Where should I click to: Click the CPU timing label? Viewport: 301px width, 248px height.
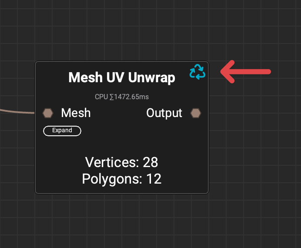(121, 97)
